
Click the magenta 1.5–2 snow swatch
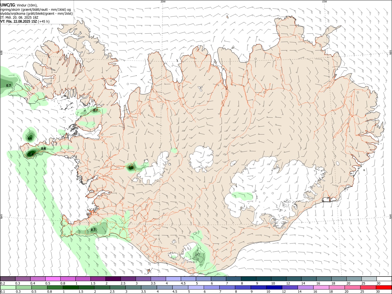tap(98, 279)
